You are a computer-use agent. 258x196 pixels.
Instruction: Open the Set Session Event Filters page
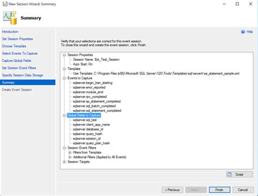[19, 68]
